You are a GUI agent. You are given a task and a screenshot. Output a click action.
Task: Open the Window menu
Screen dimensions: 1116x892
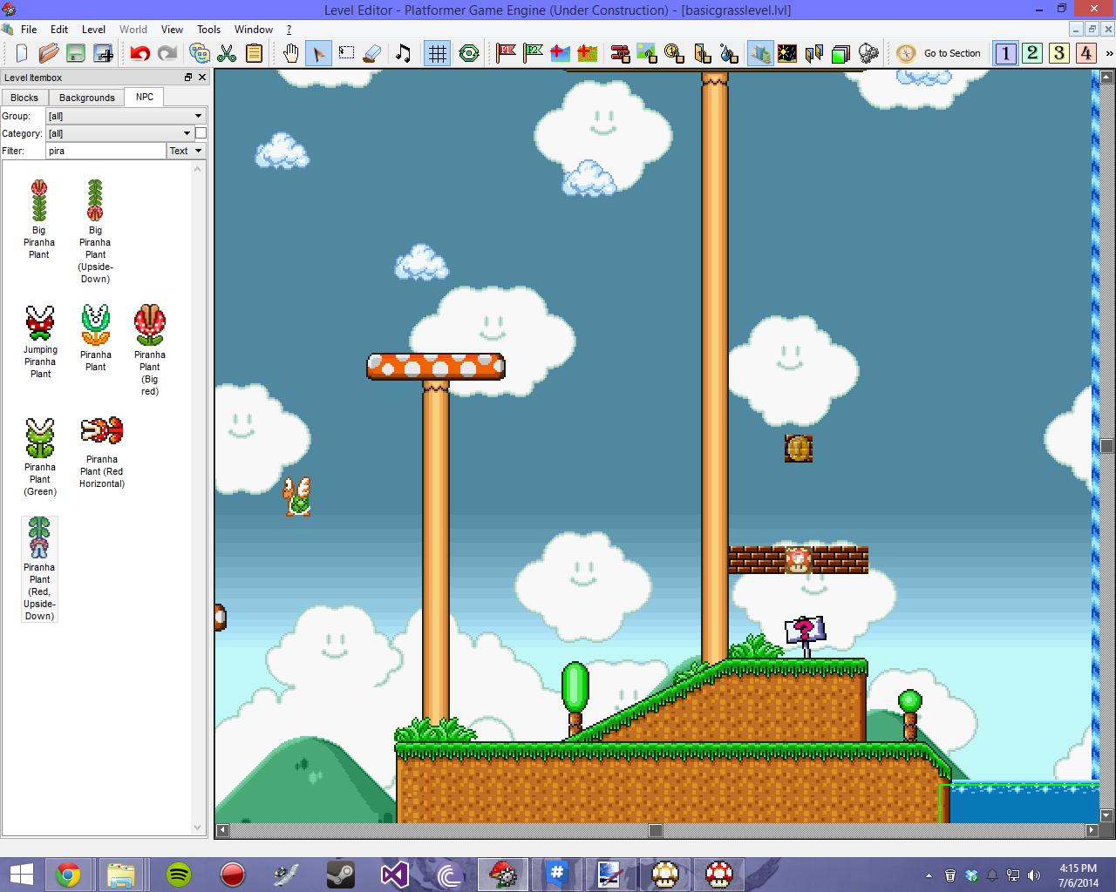click(254, 30)
